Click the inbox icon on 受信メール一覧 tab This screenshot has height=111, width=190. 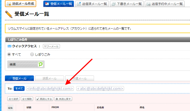pyautogui.click(x=47, y=4)
